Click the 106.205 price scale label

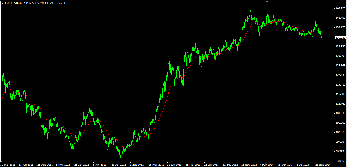coord(341,123)
